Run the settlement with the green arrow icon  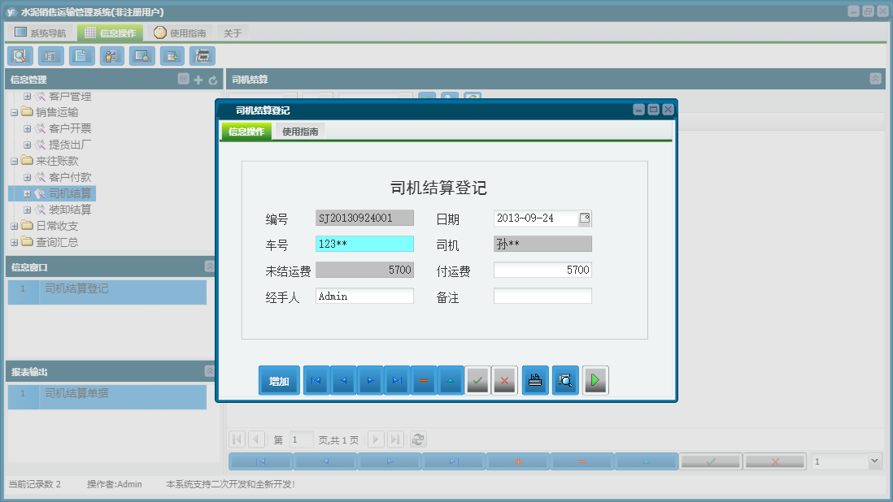(595, 379)
